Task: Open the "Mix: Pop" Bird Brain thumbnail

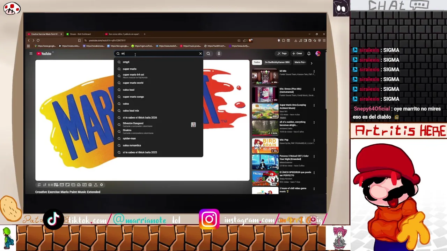Action: point(265,146)
